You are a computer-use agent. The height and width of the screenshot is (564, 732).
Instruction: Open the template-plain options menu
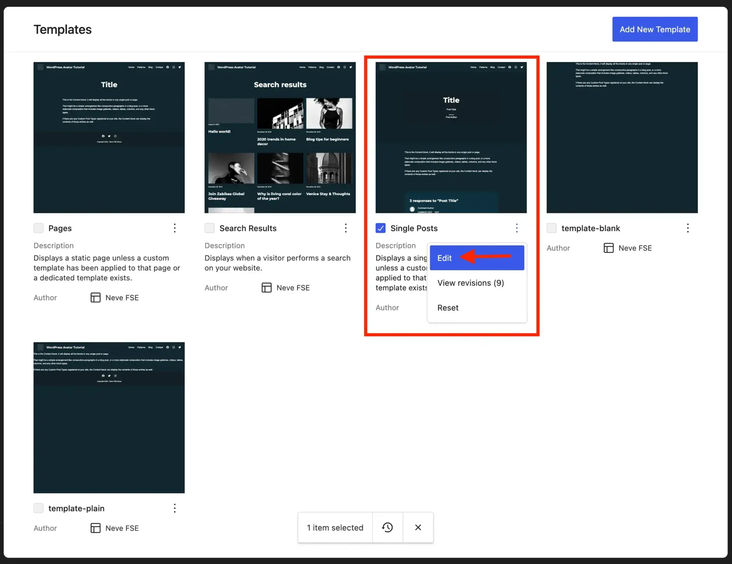tap(175, 508)
